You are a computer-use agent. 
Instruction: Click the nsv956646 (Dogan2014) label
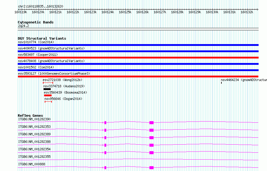[x=63, y=99]
